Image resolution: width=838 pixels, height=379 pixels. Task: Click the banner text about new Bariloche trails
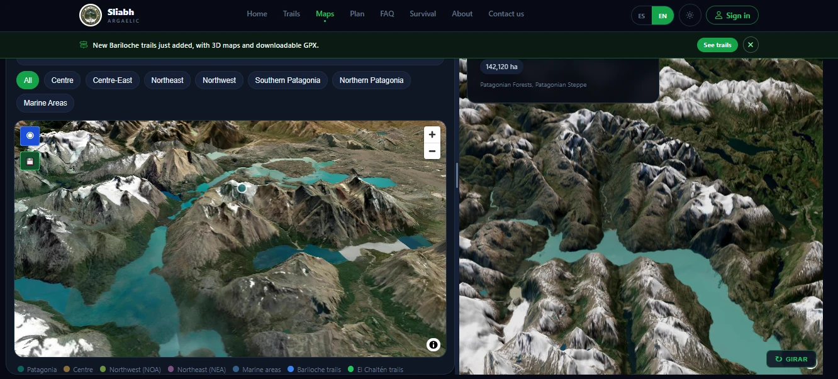pyautogui.click(x=206, y=45)
